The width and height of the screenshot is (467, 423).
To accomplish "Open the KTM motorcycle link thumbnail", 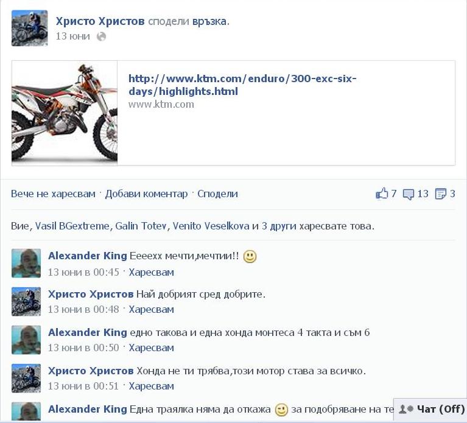I will coord(65,113).
